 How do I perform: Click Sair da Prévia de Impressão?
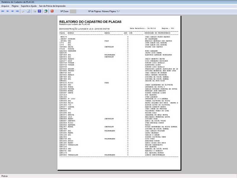click(52, 6)
